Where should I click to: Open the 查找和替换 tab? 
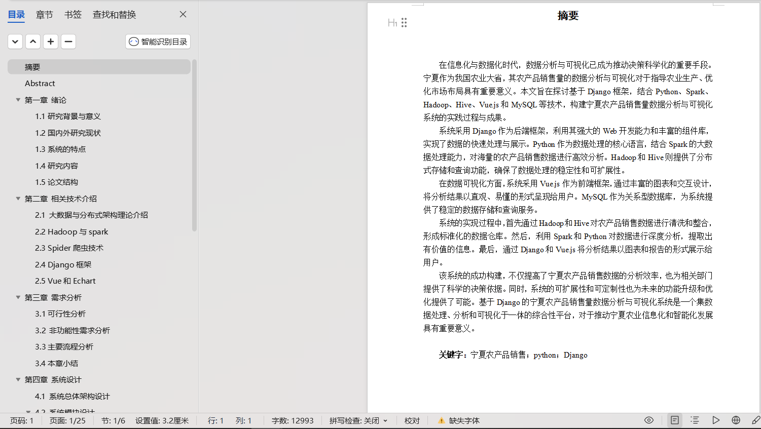coord(114,14)
